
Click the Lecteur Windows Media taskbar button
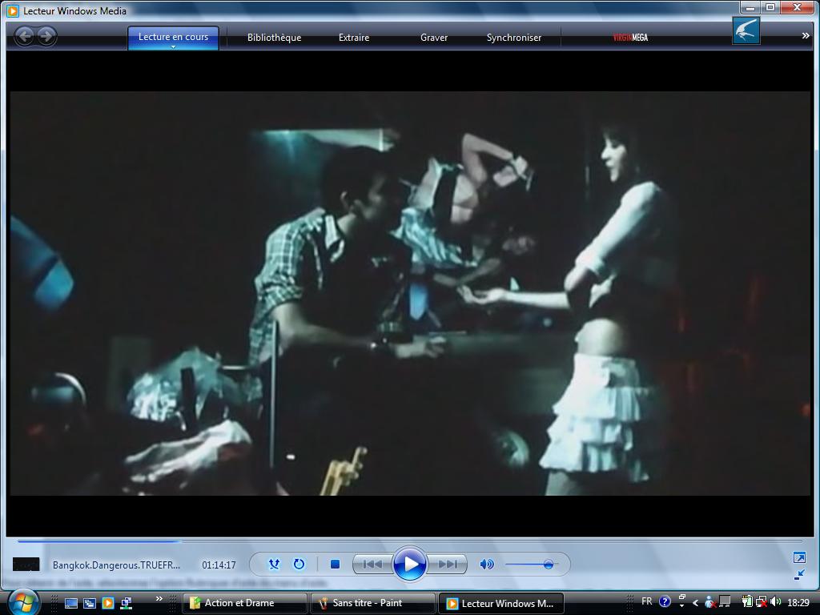500,604
